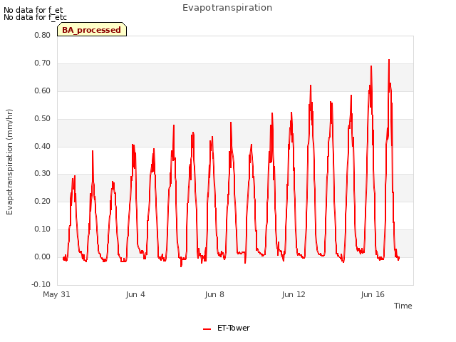Click the 0.00 y-axis tick label
The height and width of the screenshot is (342, 456).
click(43, 256)
